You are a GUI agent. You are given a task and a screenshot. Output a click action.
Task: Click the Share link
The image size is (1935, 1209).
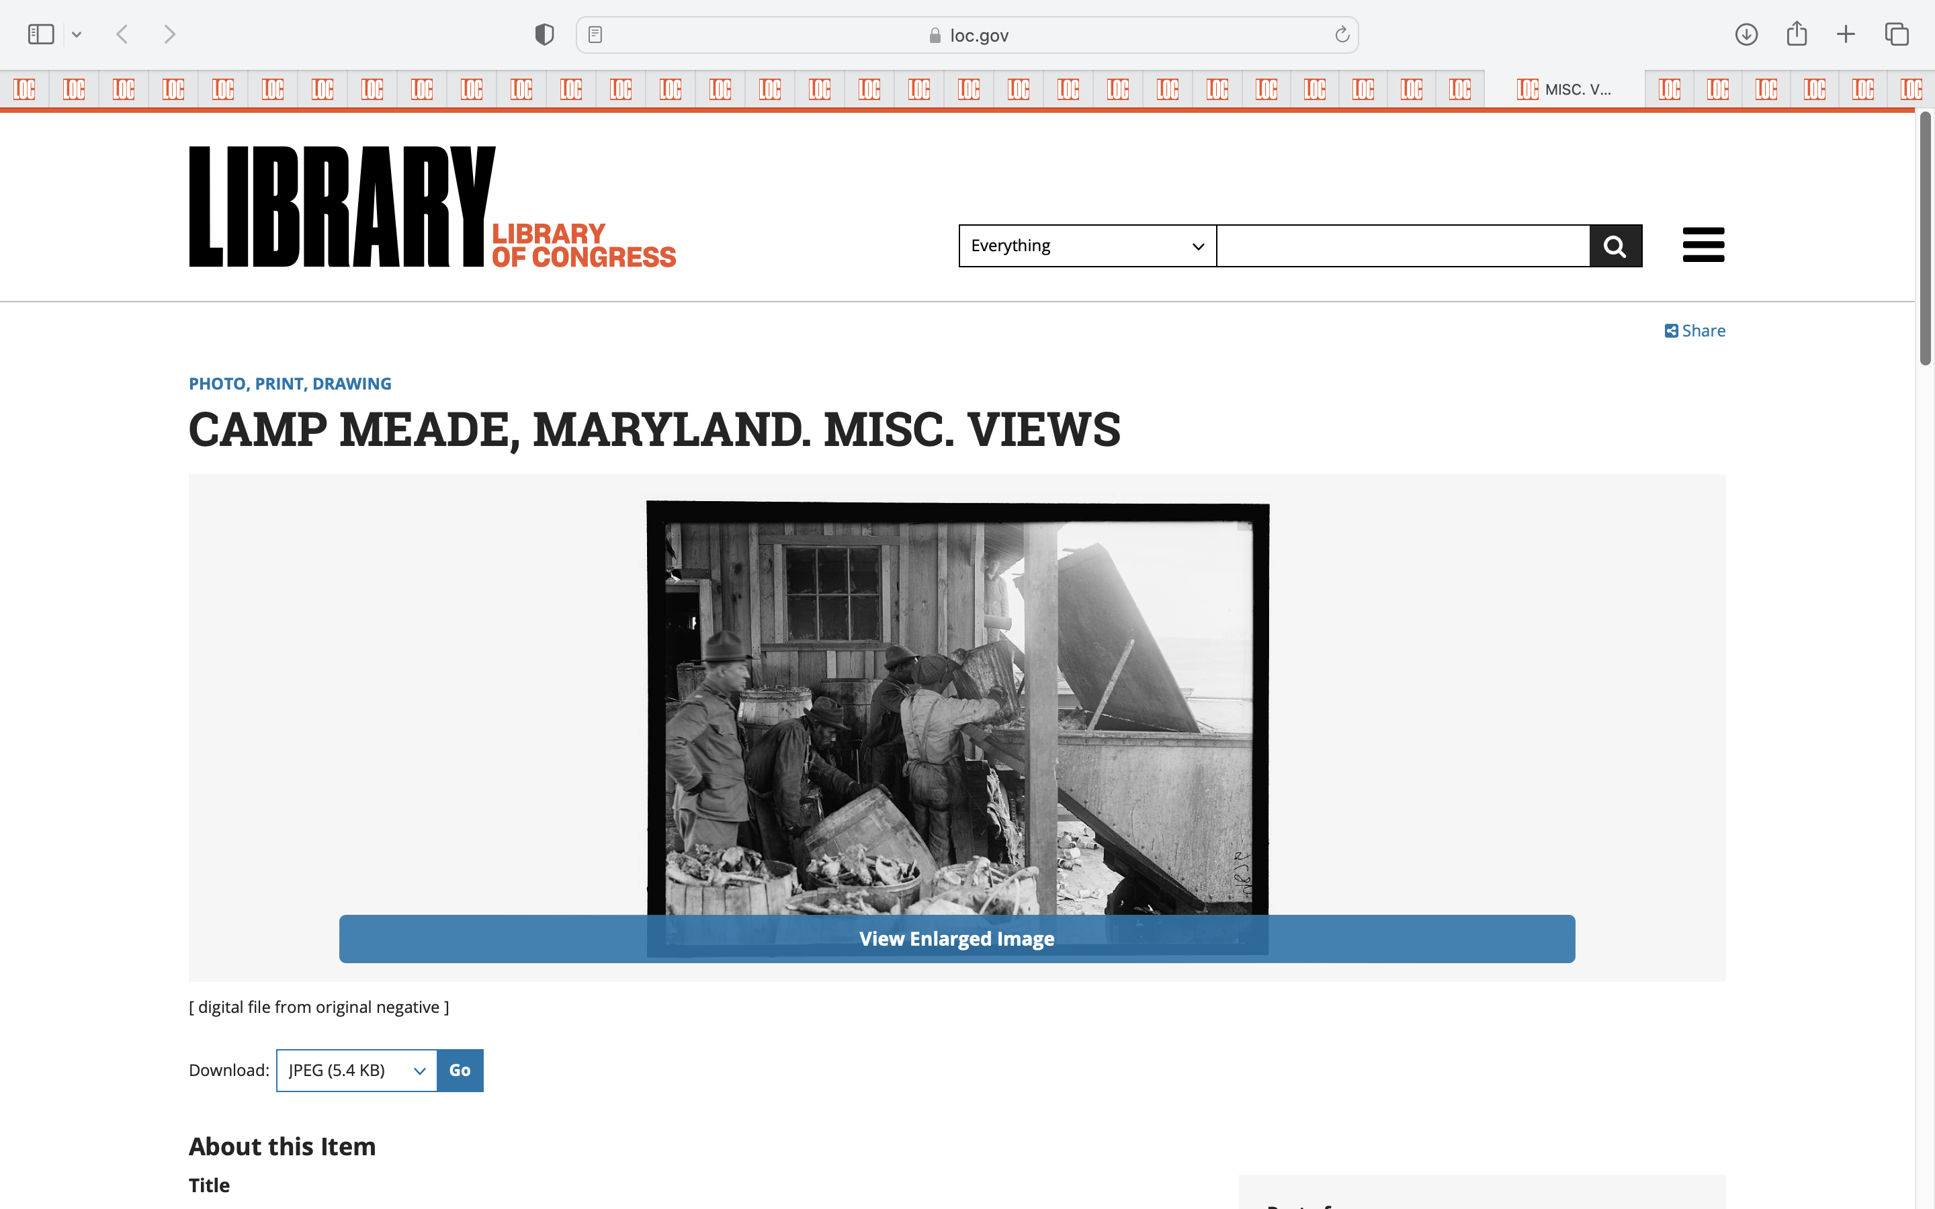[x=1695, y=330]
